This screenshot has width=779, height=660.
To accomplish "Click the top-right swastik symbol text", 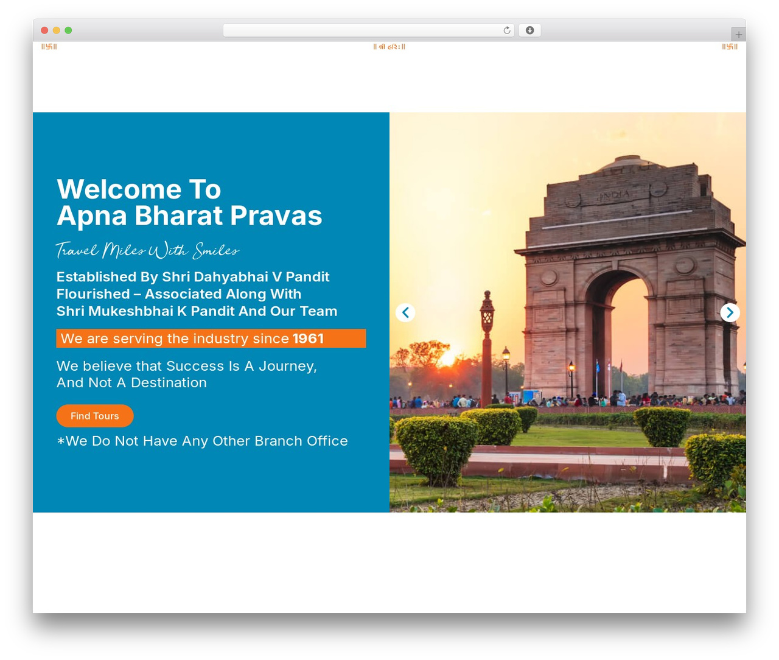I will [730, 47].
